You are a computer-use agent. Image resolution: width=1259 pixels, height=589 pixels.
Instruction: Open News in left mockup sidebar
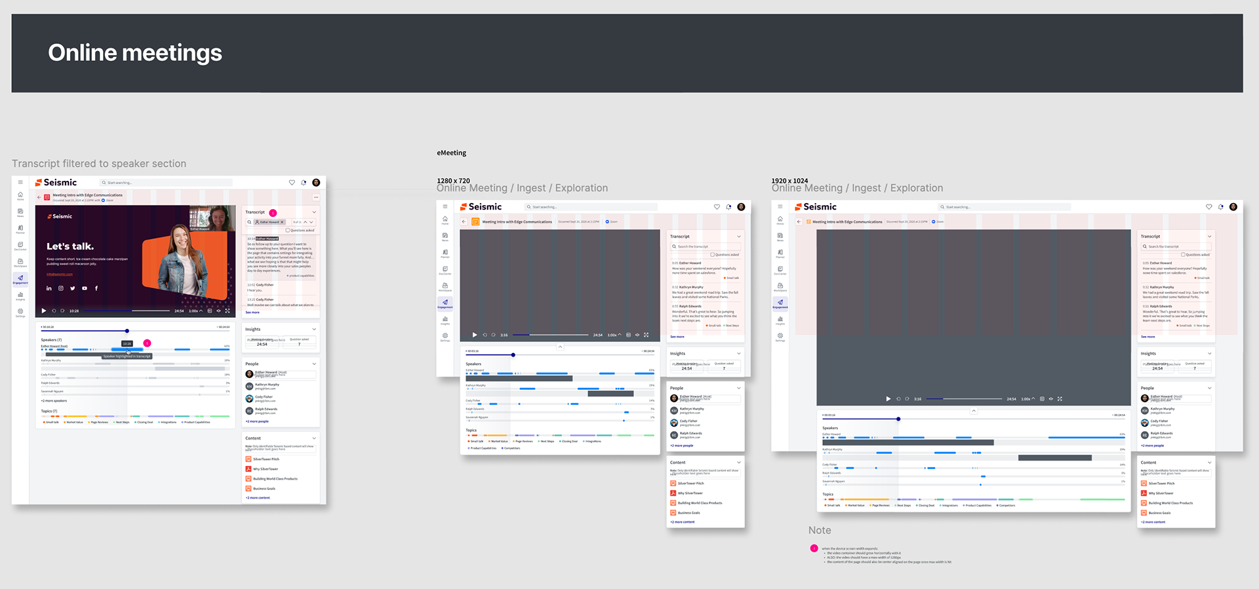pyautogui.click(x=20, y=212)
